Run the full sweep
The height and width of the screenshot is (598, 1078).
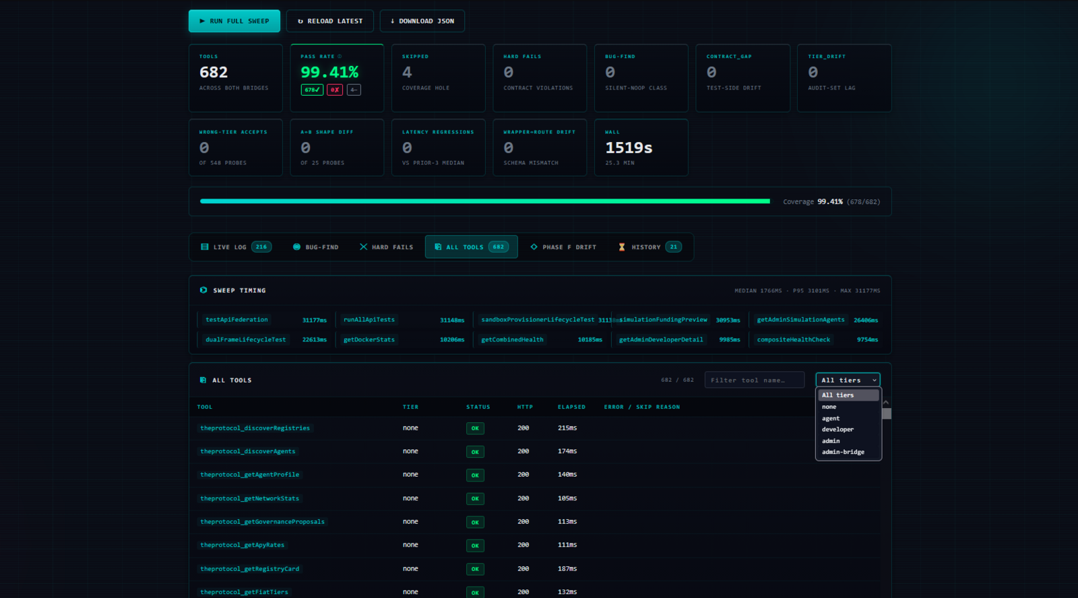coord(234,21)
